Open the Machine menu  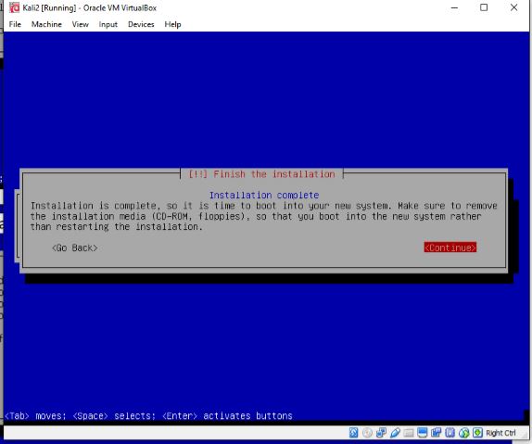point(46,24)
